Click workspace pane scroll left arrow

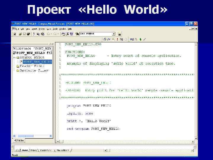point(14,136)
